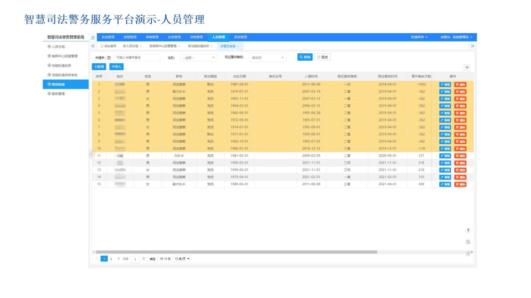The width and height of the screenshot is (531, 298).
Task: Collapse the left sidebar handle arrow
Action: pos(91,154)
